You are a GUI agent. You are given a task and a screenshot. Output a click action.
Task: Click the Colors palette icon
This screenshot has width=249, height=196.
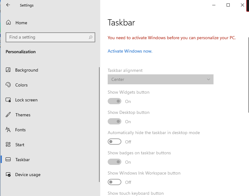point(8,85)
